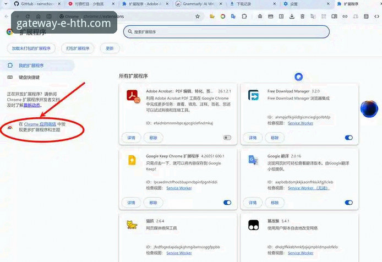
Task: Disable the Free Download Manager toggle
Action: (x=348, y=138)
